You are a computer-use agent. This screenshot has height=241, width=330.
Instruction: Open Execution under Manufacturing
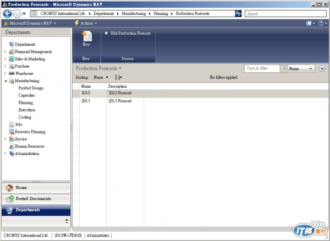[x=26, y=110]
